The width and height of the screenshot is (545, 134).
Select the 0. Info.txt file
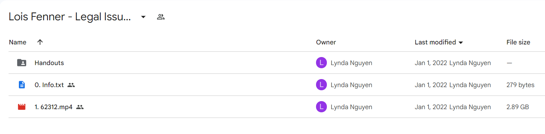point(49,85)
